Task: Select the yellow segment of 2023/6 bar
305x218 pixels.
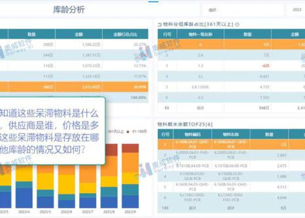Action: click(x=67, y=184)
